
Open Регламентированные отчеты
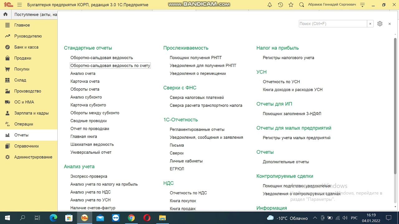click(x=197, y=129)
